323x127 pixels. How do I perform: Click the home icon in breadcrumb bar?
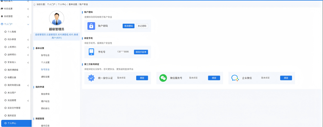35,5
